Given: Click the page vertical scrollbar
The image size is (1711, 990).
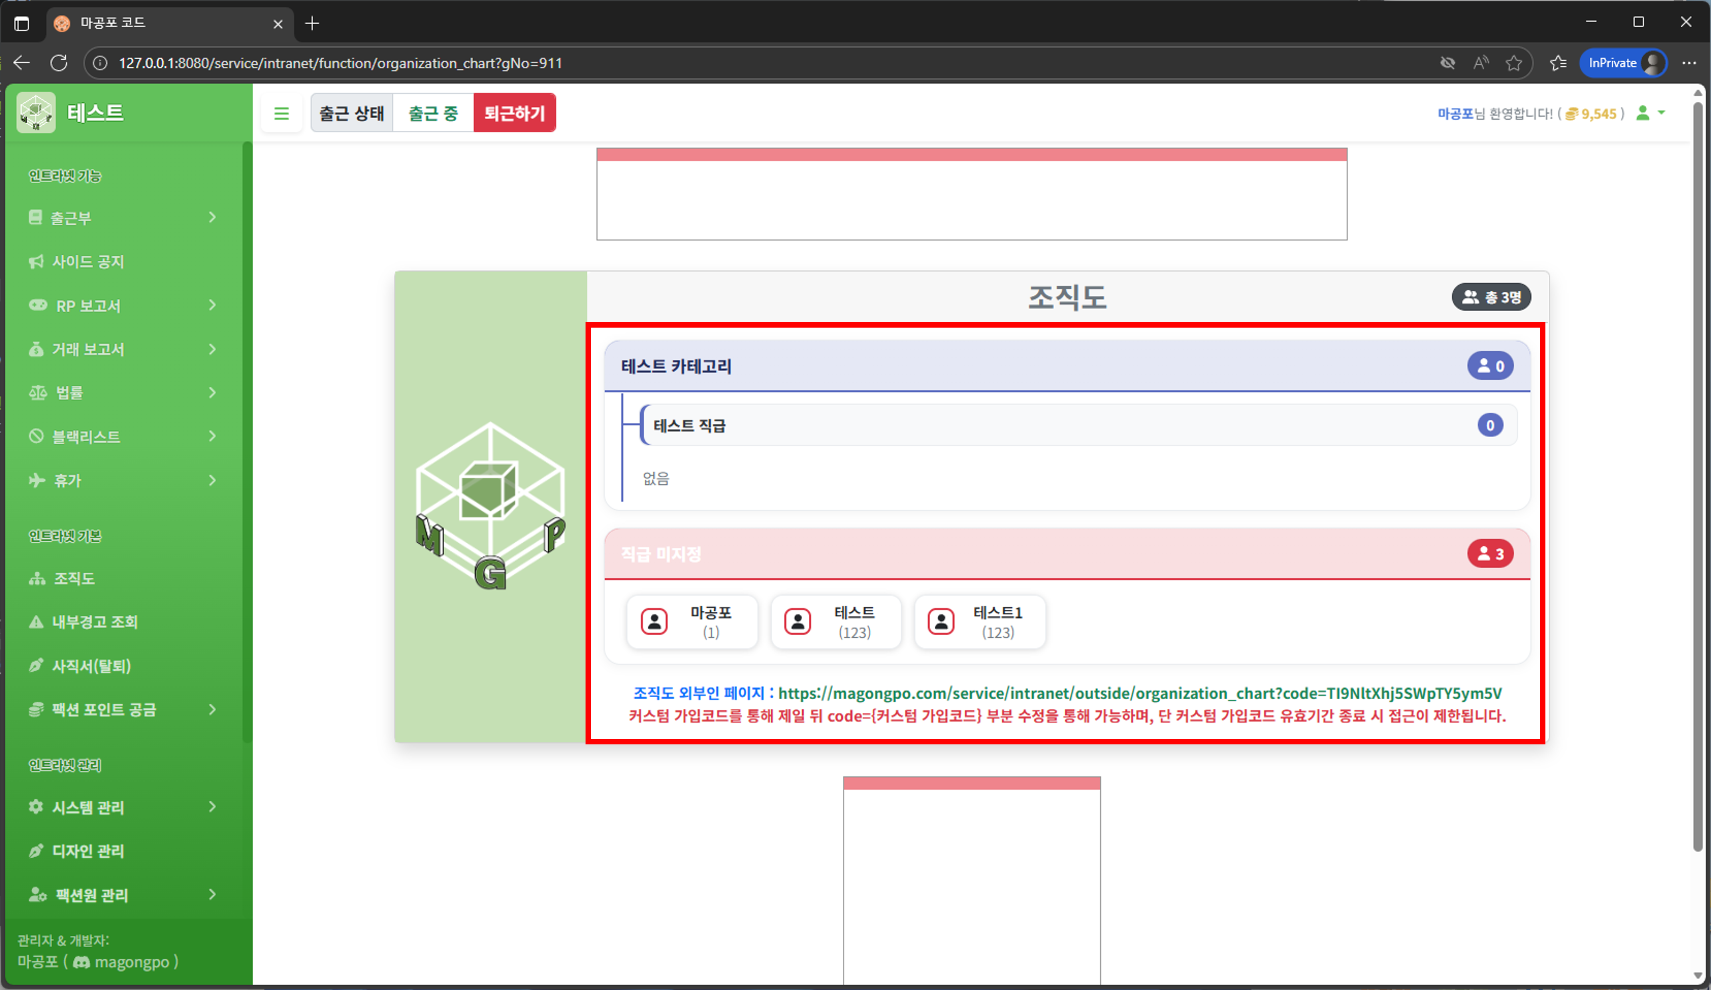Looking at the screenshot, I should pyautogui.click(x=1697, y=475).
